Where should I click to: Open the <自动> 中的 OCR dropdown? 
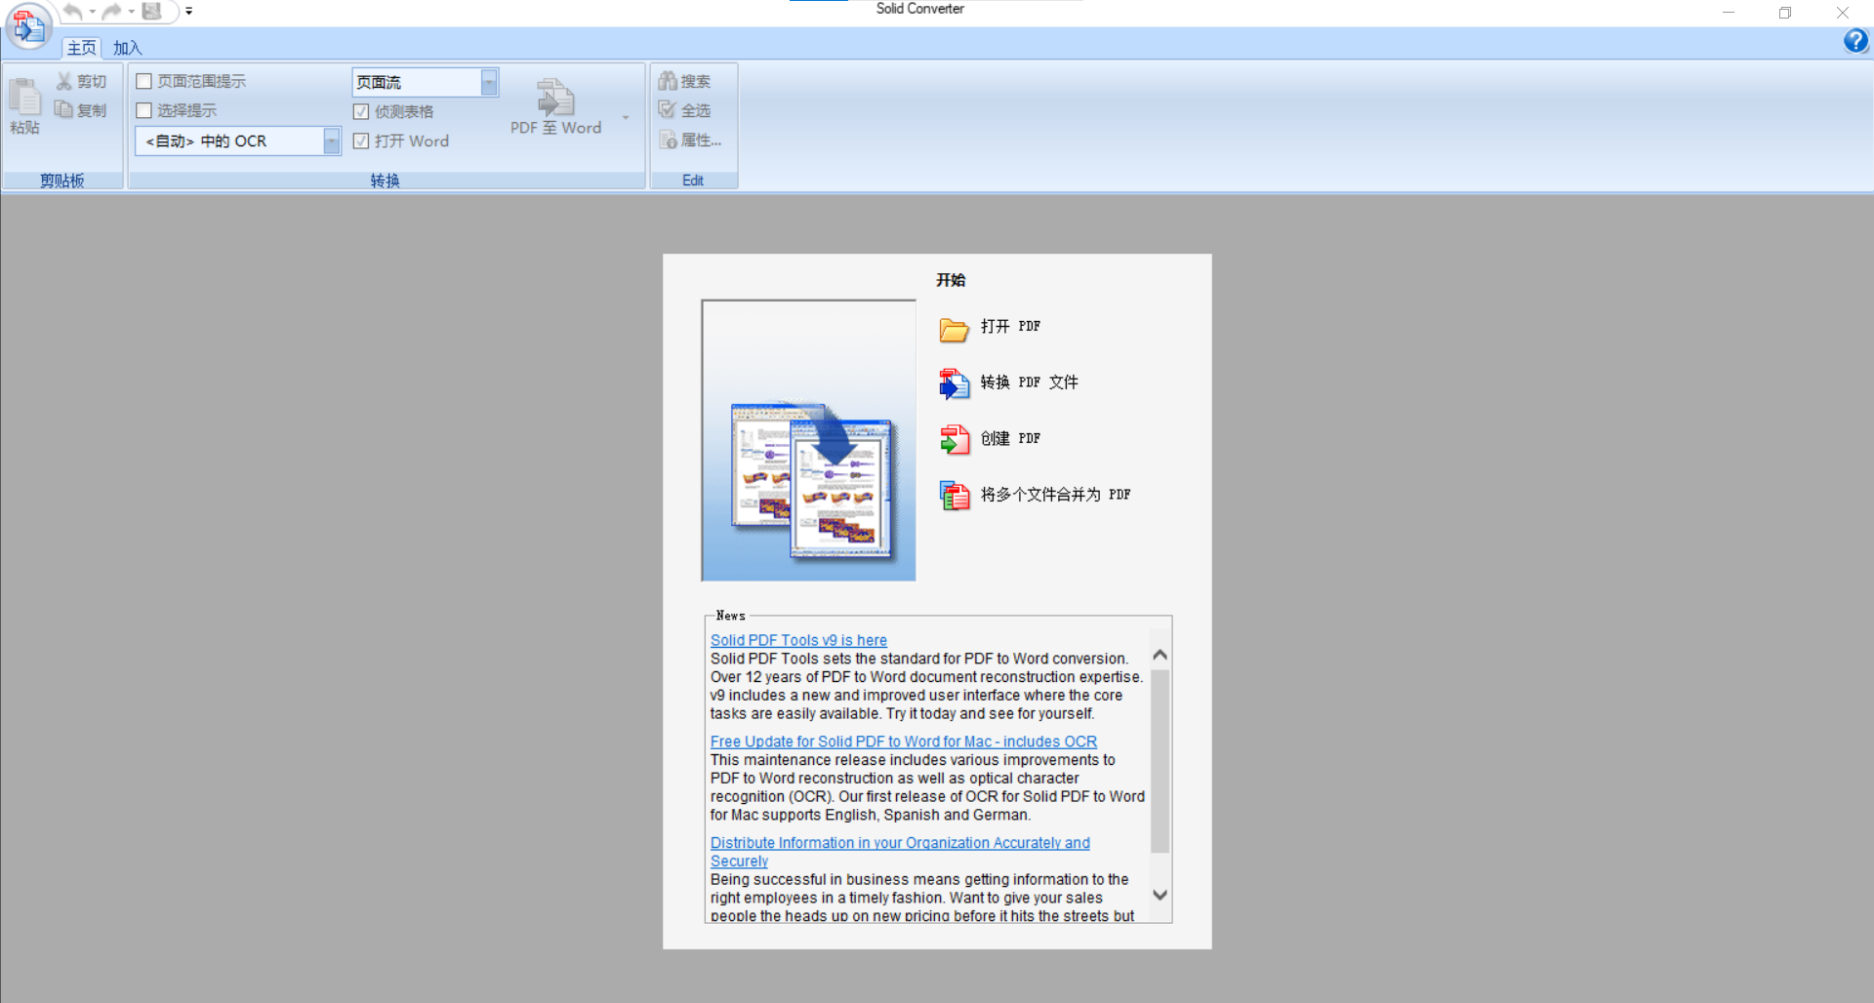(x=332, y=141)
